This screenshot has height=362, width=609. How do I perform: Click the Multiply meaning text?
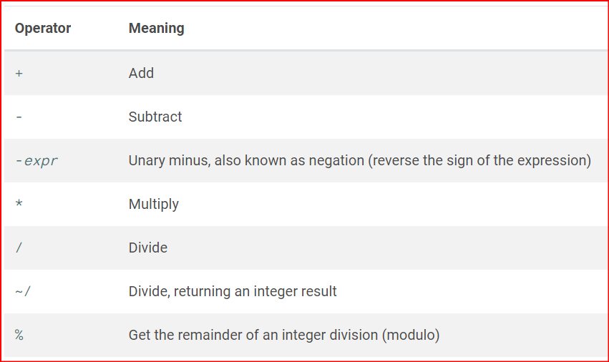(x=153, y=204)
